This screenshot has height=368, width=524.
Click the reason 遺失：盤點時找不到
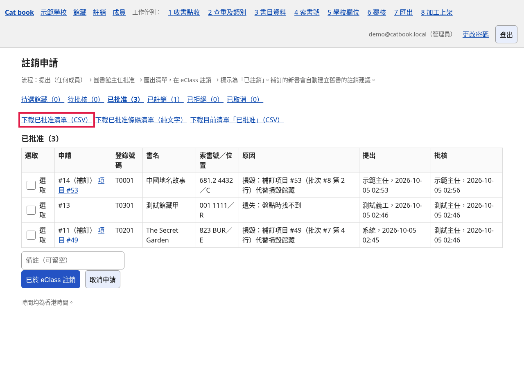pyautogui.click(x=272, y=205)
